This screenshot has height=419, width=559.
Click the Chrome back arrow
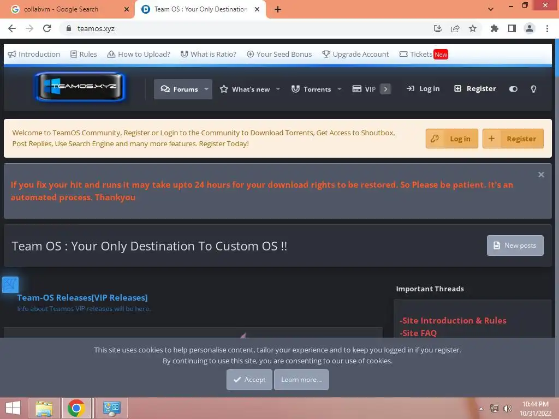[x=12, y=28]
